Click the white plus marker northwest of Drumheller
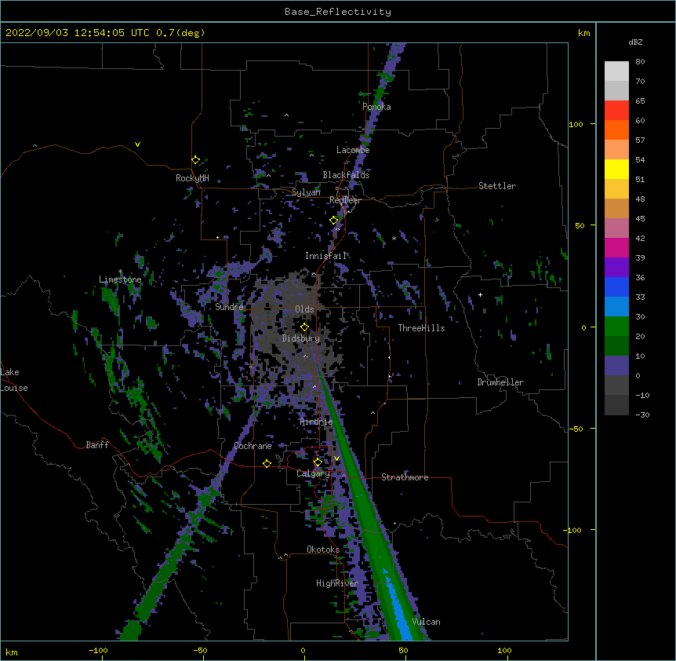676x661 pixels. pyautogui.click(x=480, y=294)
